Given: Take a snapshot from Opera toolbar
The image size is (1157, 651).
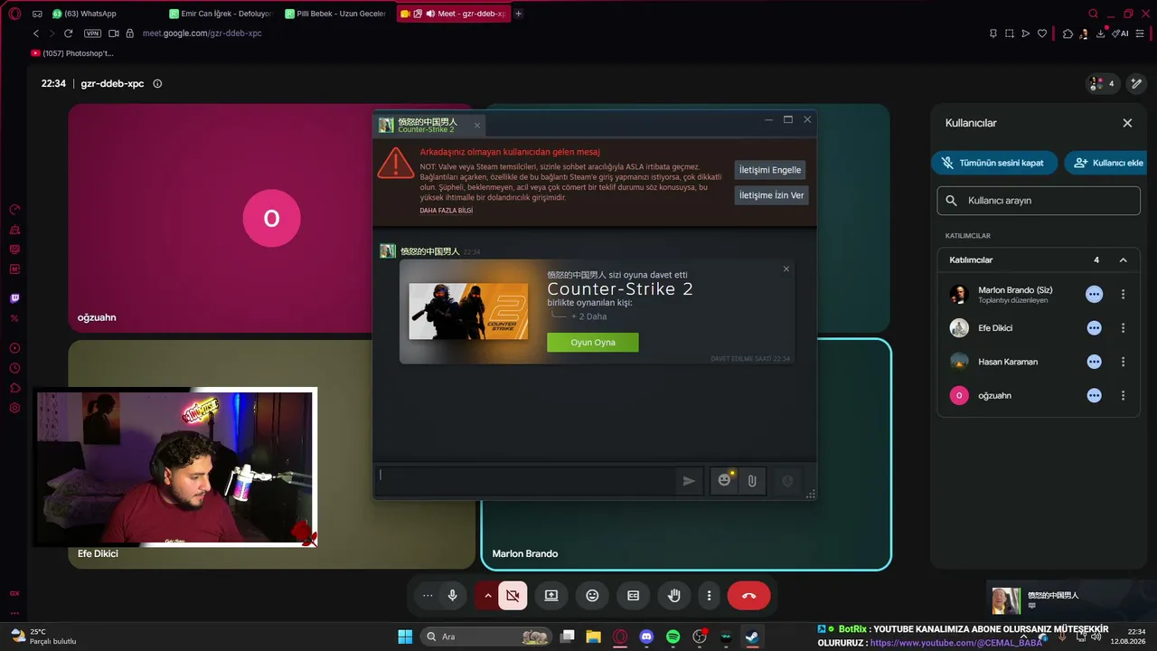Looking at the screenshot, I should click(1009, 33).
